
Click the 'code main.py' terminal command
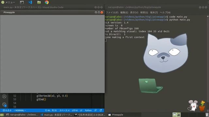[x=178, y=17]
